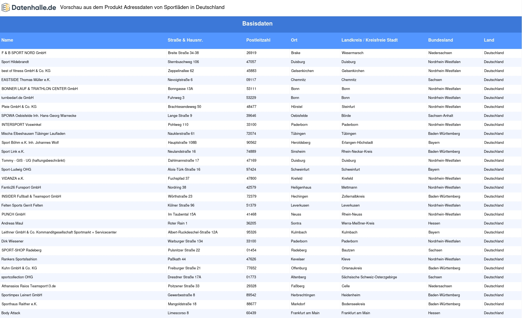This screenshot has width=522, height=318.
Task: Click the town Oebisfelde
Action: [x=299, y=116]
